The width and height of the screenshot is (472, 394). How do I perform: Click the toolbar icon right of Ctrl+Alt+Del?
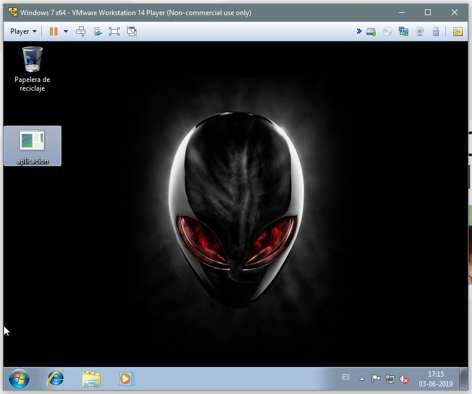tap(98, 31)
